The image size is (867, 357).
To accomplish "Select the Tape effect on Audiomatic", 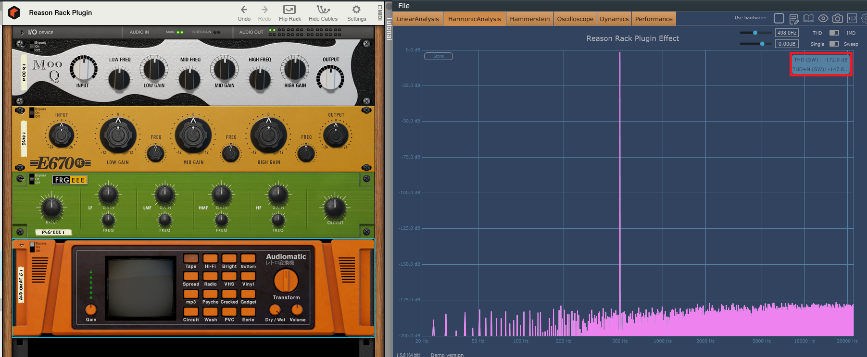I will pyautogui.click(x=191, y=259).
